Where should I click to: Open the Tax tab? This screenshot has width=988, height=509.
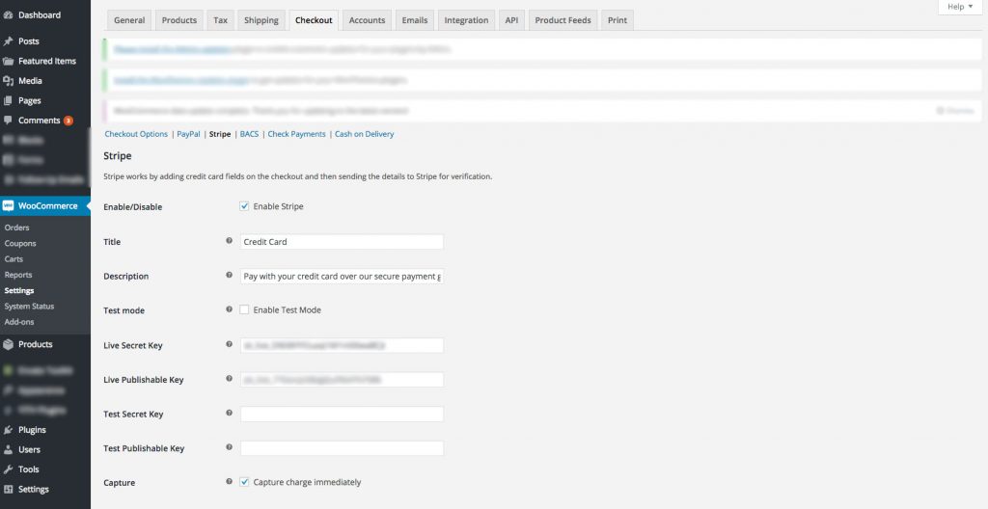[221, 20]
